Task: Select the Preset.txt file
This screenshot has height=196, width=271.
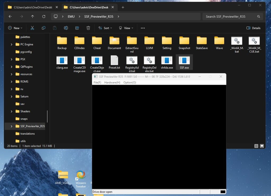Action: pos(114,62)
